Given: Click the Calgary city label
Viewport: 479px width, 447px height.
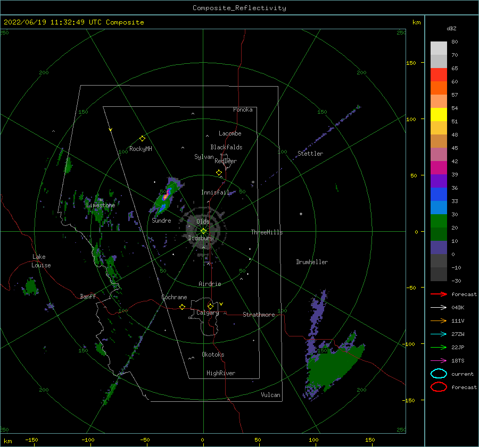Looking at the screenshot, I should (x=208, y=313).
